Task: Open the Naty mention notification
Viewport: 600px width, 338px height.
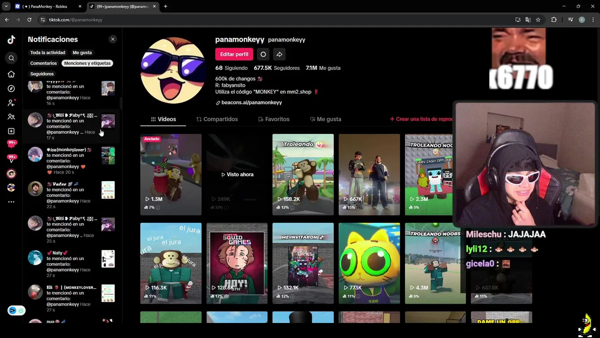Action: point(71,264)
